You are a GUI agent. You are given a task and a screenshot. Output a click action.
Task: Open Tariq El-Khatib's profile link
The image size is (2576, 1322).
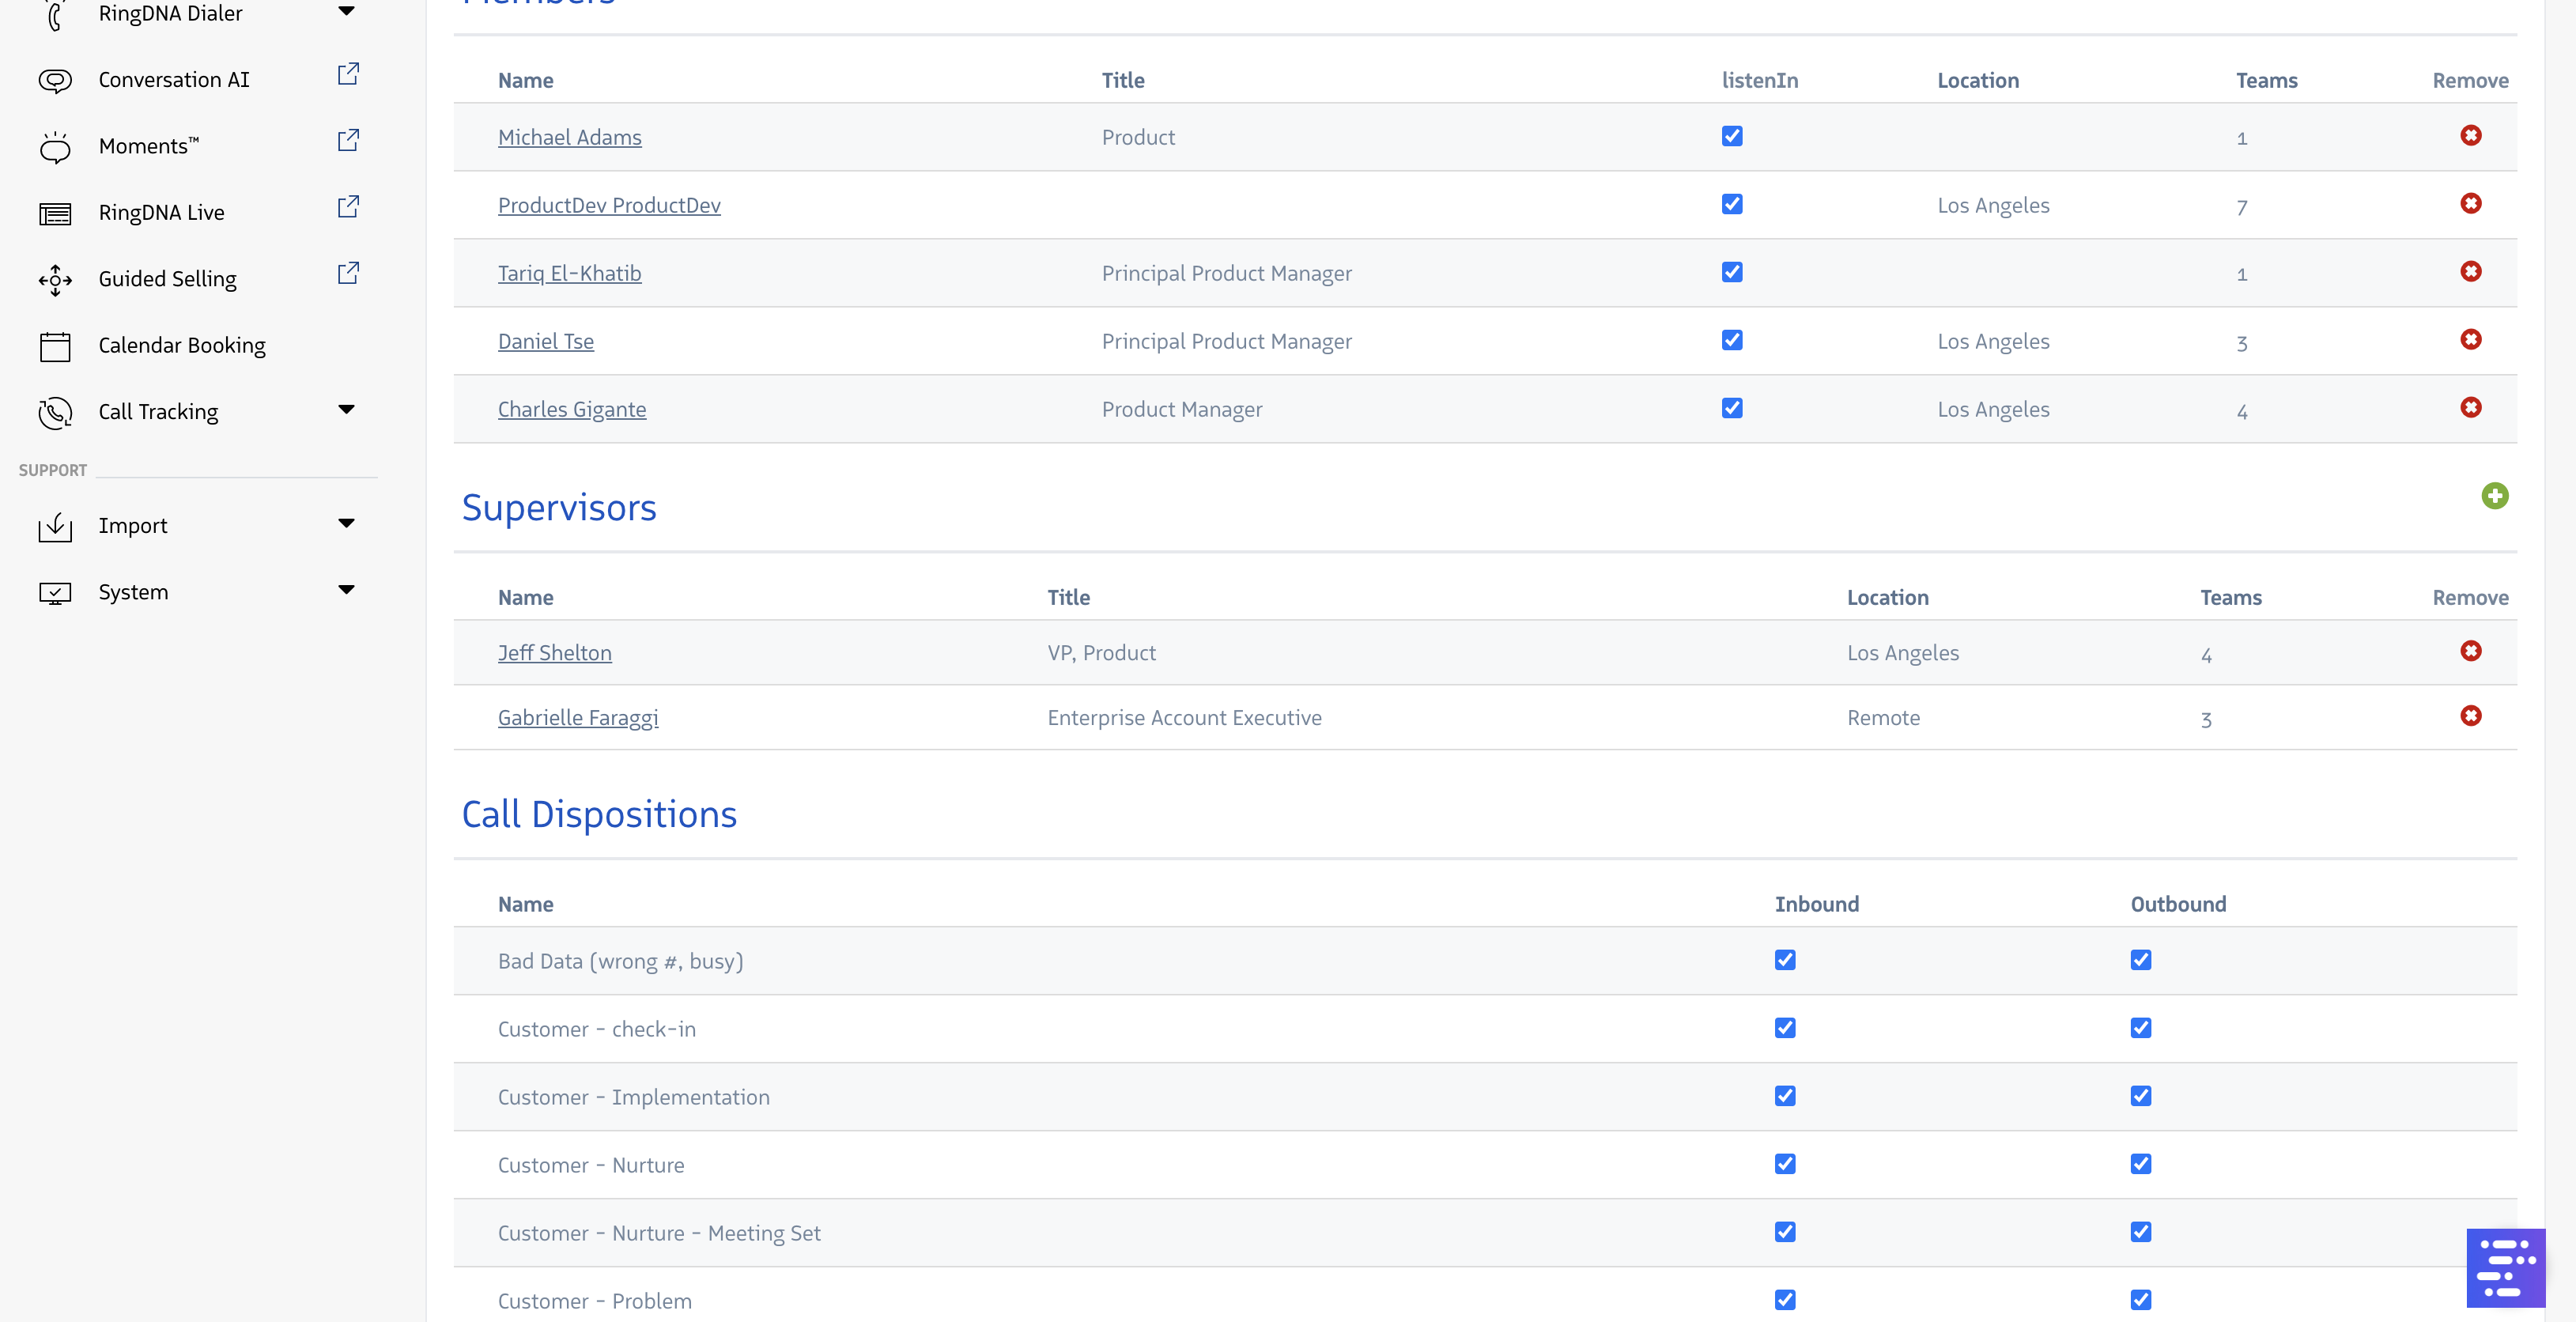point(569,273)
